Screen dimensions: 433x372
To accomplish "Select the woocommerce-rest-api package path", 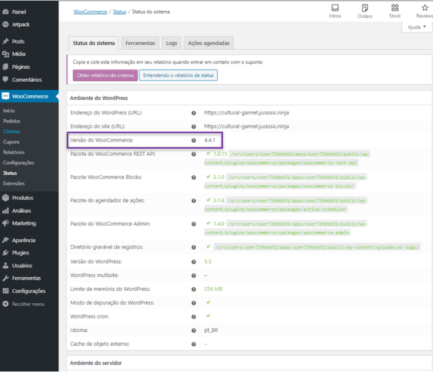I will tap(287, 159).
